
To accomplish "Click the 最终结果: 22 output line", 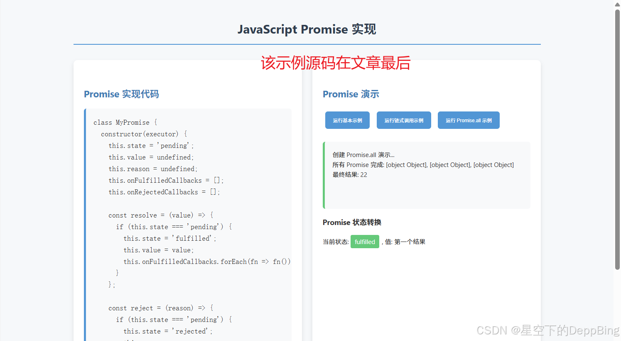I will click(x=350, y=175).
